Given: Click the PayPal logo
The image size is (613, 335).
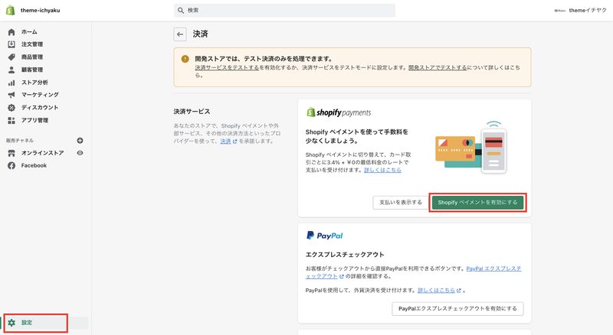Looking at the screenshot, I should [x=324, y=236].
